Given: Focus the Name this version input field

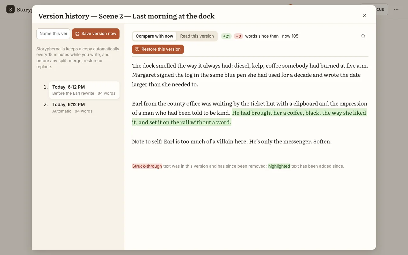Looking at the screenshot, I should 53,34.
